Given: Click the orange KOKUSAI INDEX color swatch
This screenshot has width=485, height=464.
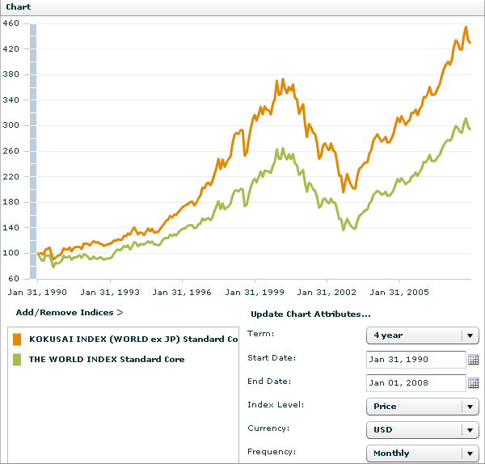Looking at the screenshot, I should tap(18, 340).
